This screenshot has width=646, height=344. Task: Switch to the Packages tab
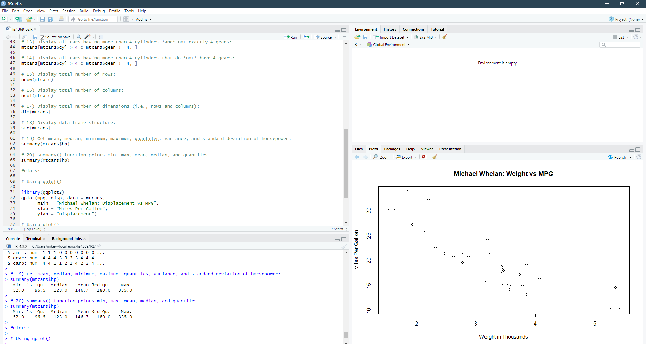392,149
